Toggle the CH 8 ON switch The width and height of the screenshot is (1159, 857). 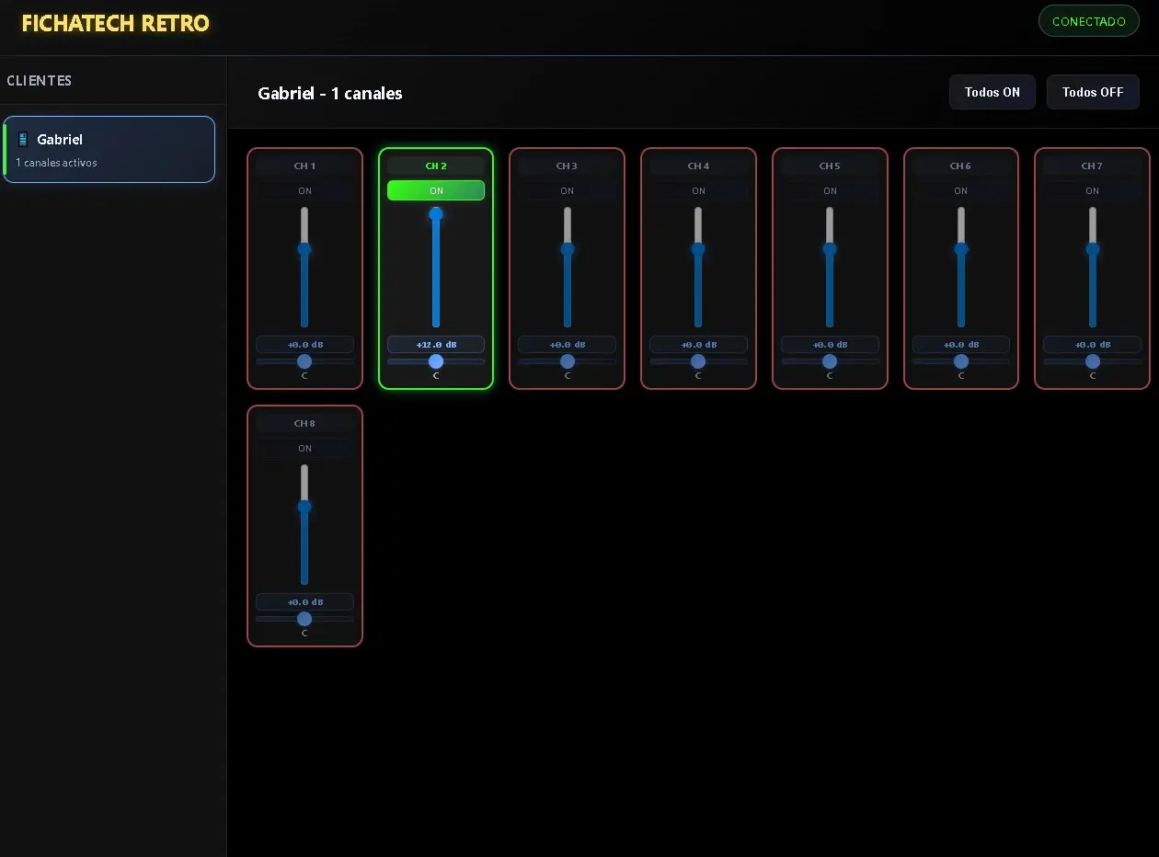[304, 449]
